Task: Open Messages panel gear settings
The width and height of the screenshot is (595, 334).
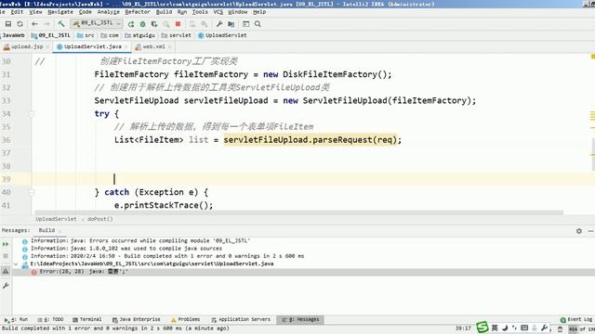Action: tap(579, 231)
